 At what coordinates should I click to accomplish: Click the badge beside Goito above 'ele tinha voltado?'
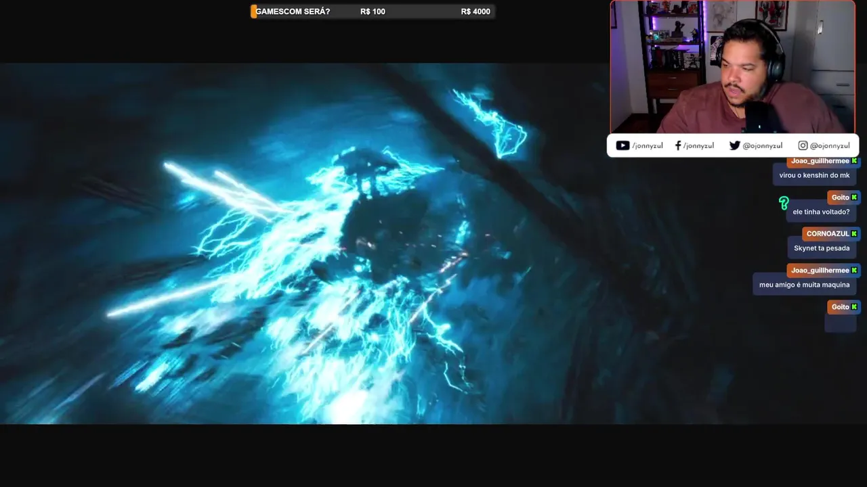click(x=854, y=198)
